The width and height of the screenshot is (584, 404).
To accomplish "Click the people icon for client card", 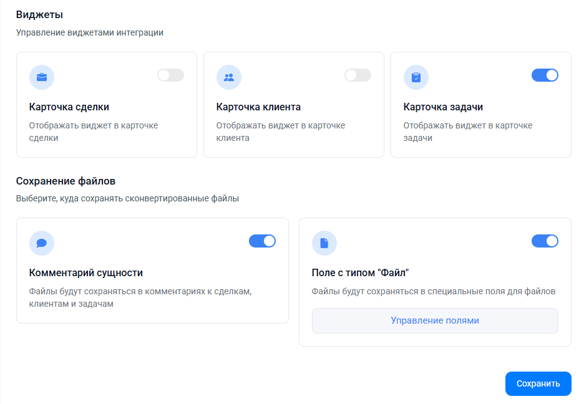I will tap(229, 77).
